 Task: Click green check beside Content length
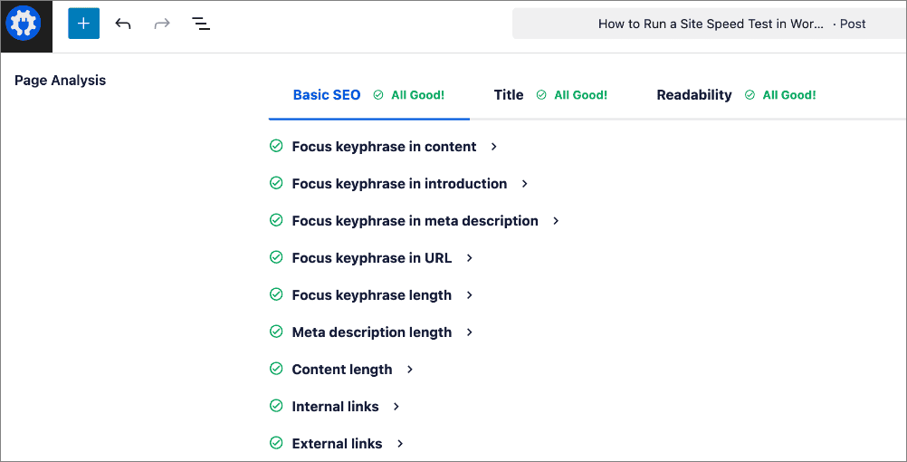tap(276, 368)
